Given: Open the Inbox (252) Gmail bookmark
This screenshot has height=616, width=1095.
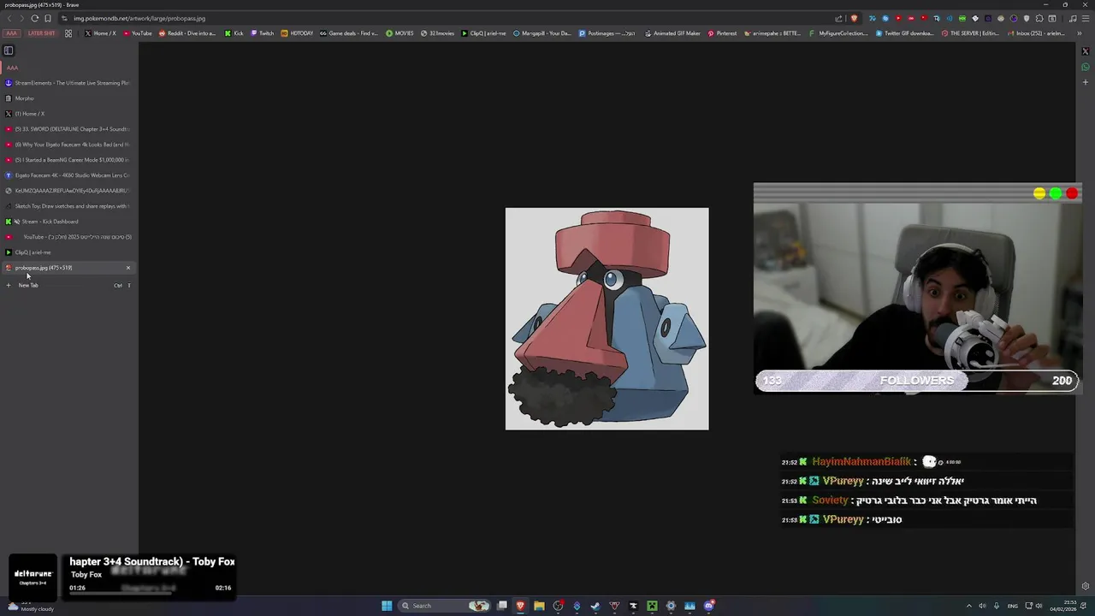Looking at the screenshot, I should [x=1035, y=33].
